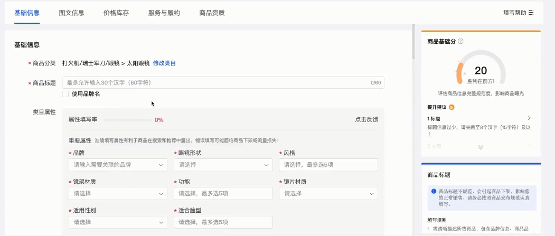Switch to the 服务与履约 tab

(x=164, y=13)
